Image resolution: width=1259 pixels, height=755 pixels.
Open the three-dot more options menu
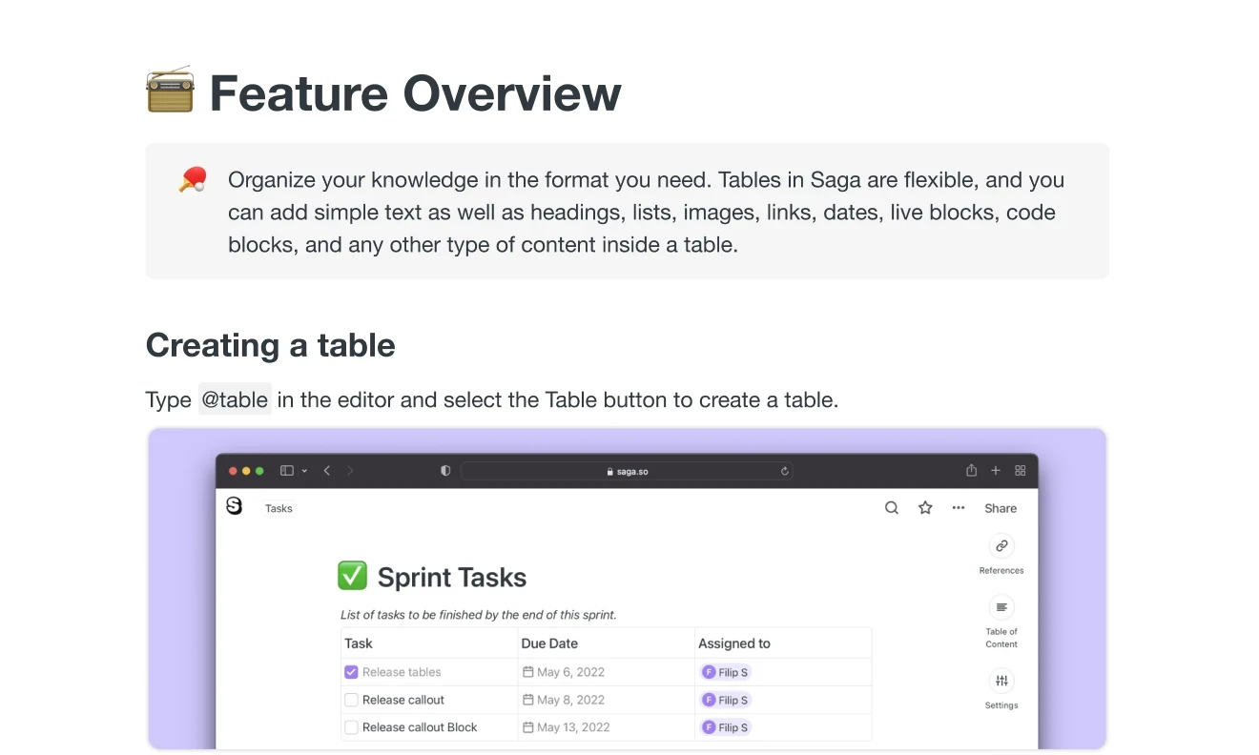(959, 508)
